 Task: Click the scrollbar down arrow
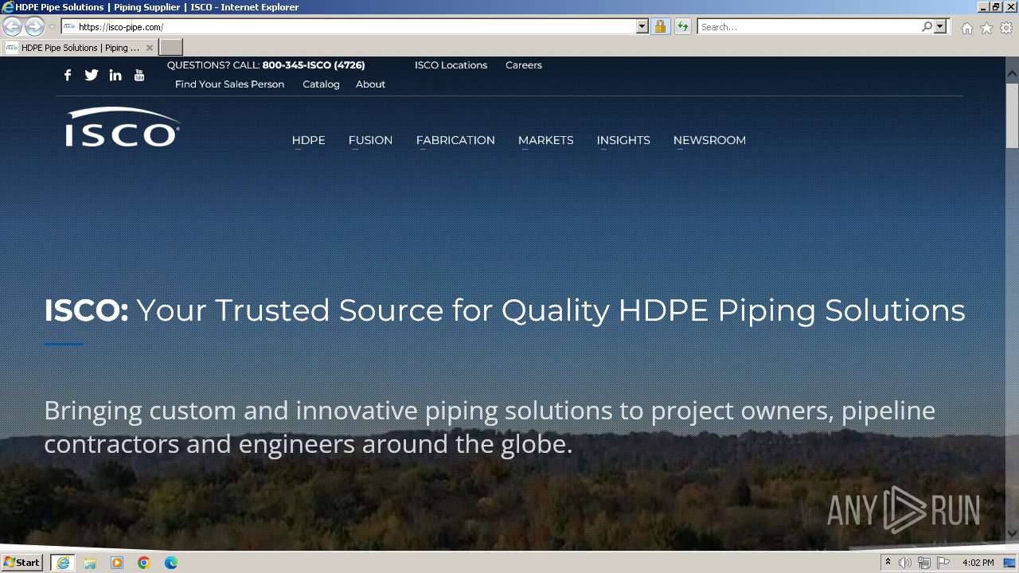click(x=1012, y=534)
